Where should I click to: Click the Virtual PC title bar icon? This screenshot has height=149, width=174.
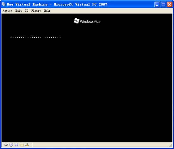pos(3,4)
